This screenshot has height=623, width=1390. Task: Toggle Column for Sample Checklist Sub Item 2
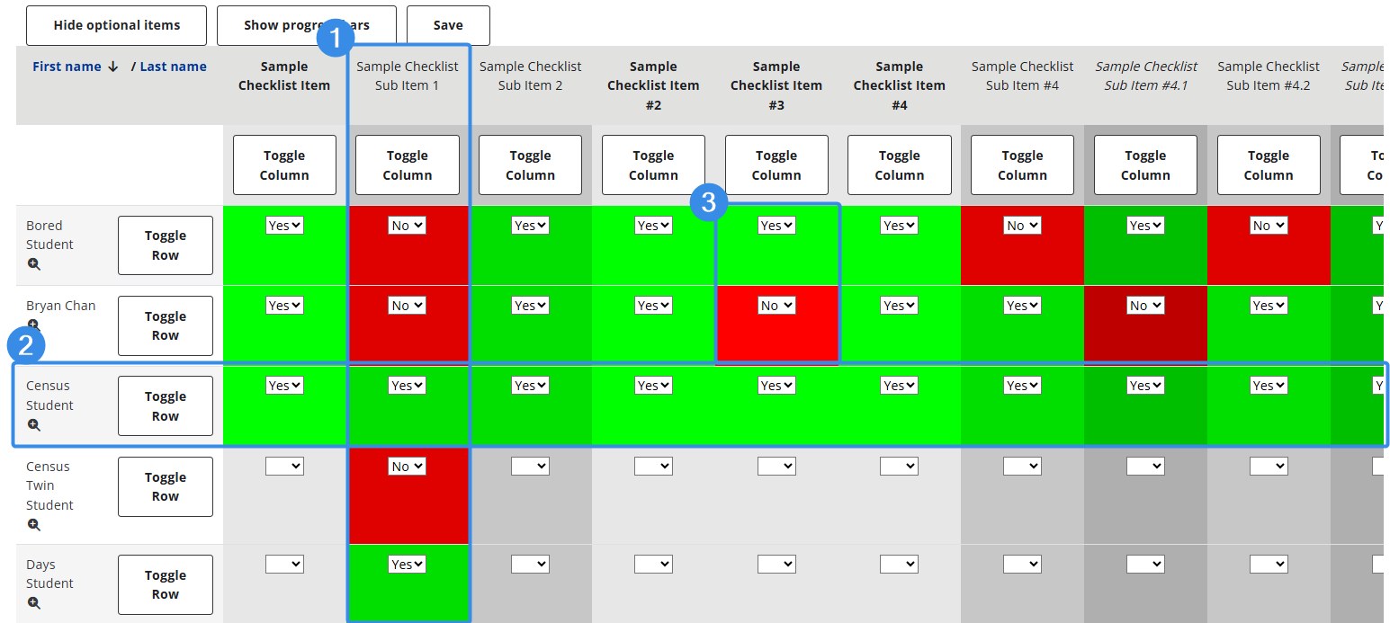pyautogui.click(x=530, y=165)
